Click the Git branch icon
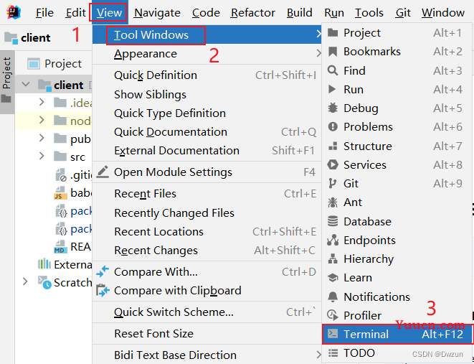This screenshot has height=364, width=474. pos(332,183)
